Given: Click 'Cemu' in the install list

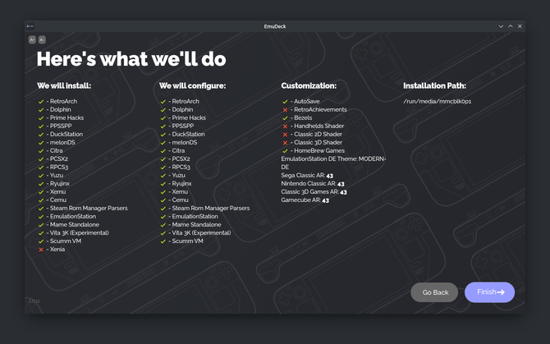Looking at the screenshot, I should click(58, 200).
